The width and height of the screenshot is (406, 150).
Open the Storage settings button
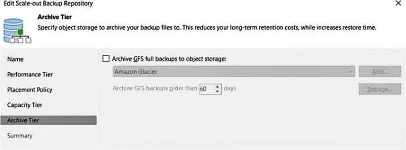pos(380,89)
